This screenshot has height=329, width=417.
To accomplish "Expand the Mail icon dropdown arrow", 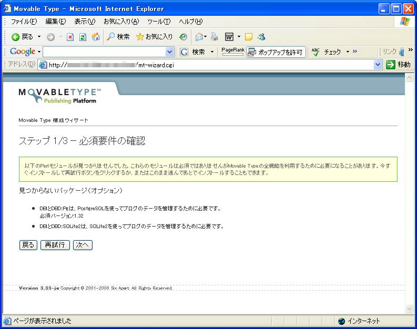I will click(x=205, y=37).
